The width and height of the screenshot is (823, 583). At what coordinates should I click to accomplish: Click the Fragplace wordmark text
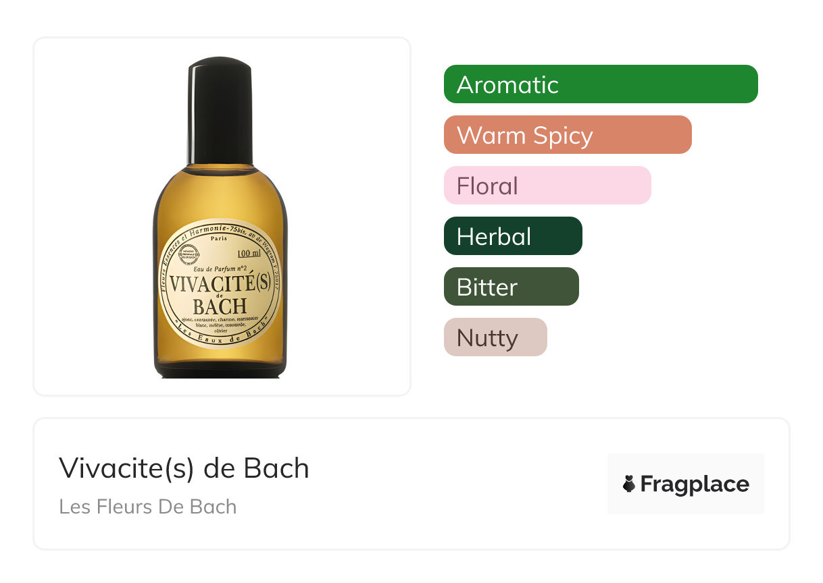point(695,484)
